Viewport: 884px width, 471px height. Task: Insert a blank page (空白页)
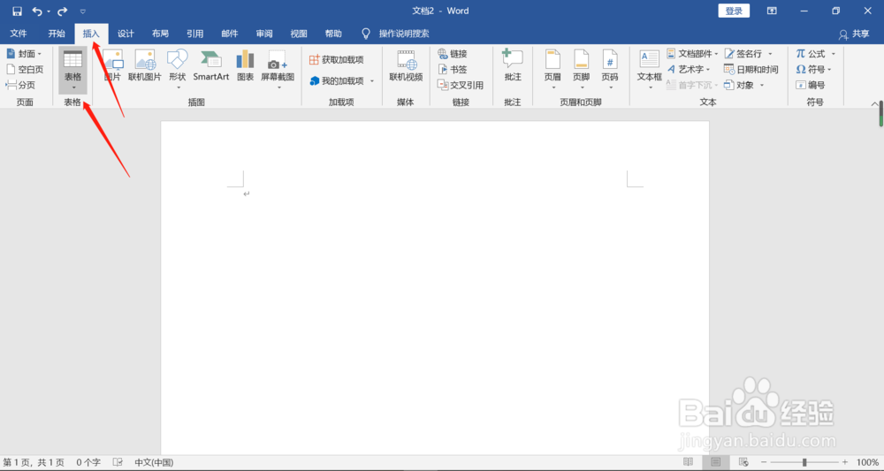tap(25, 69)
